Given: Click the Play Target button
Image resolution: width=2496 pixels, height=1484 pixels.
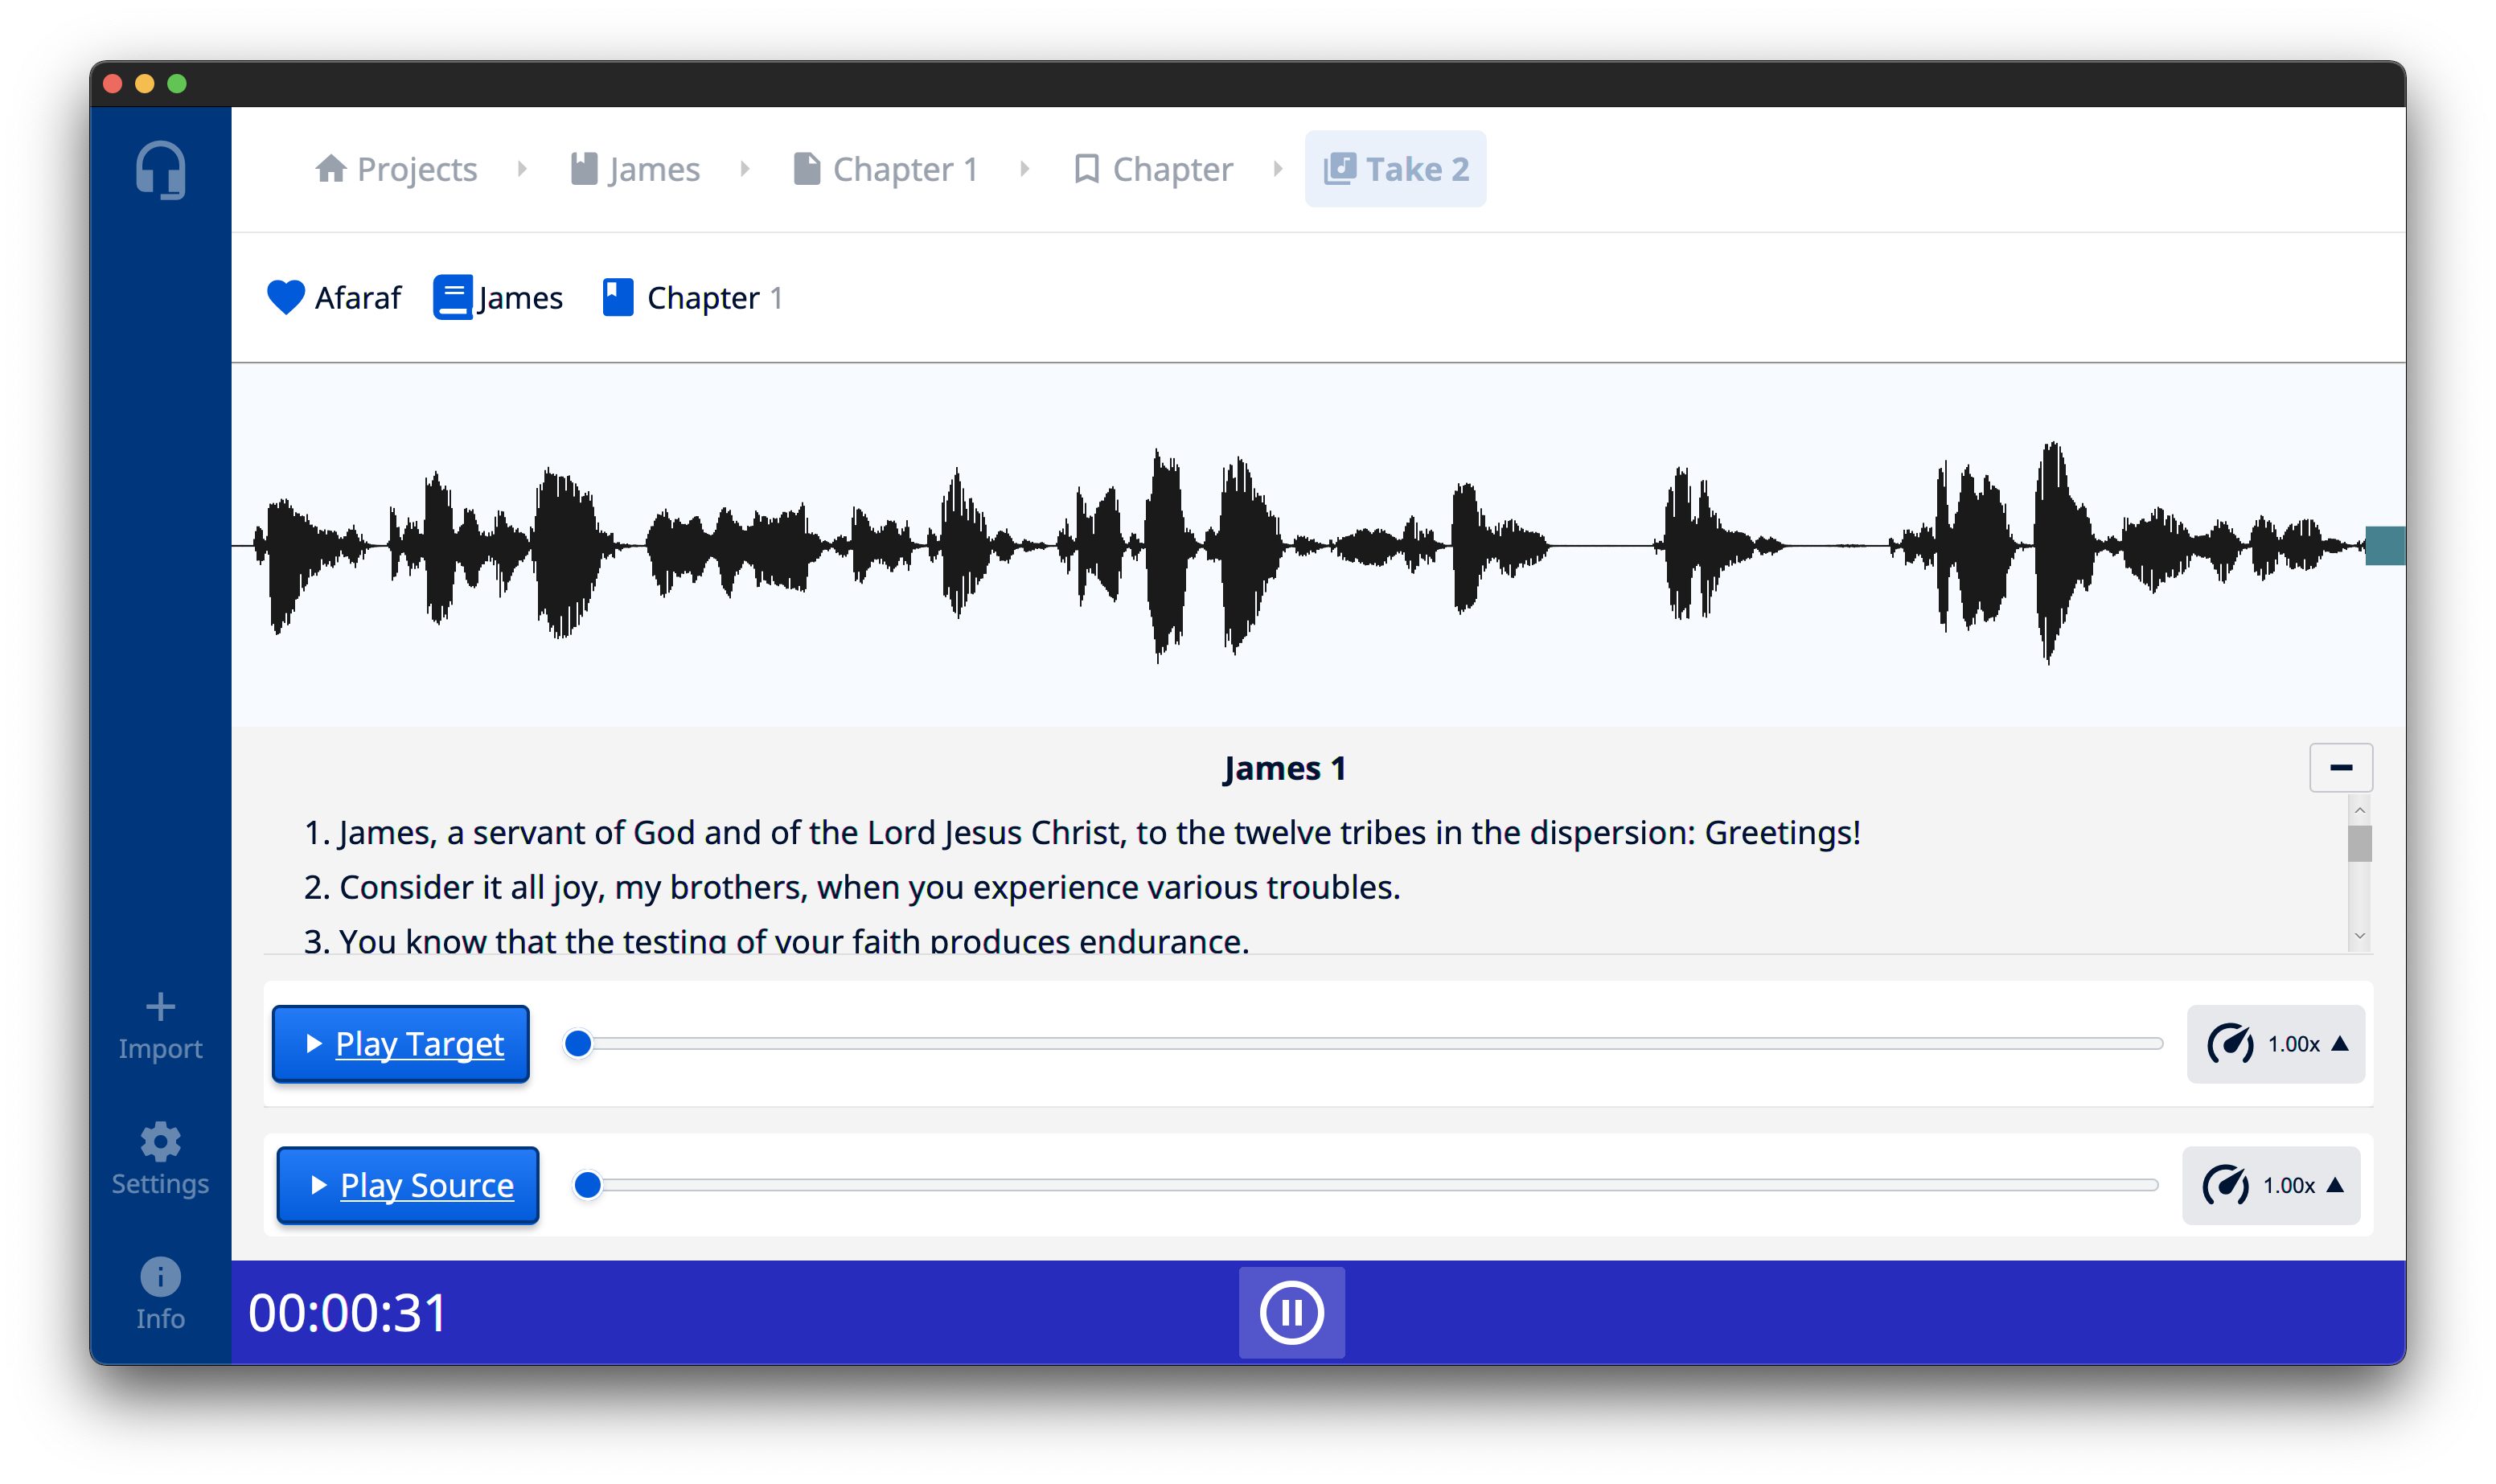Looking at the screenshot, I should tap(400, 1044).
